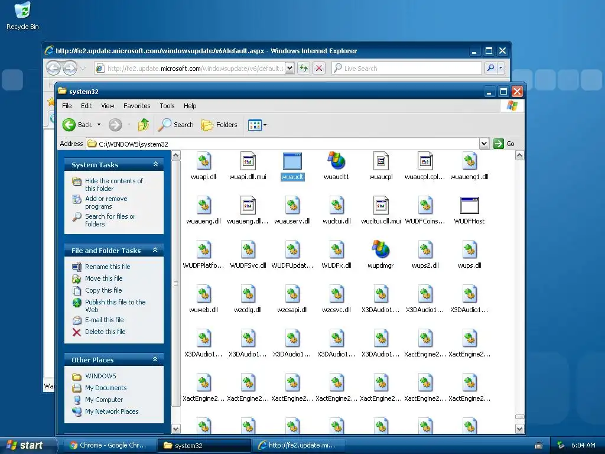Image resolution: width=605 pixels, height=454 pixels.
Task: Open Search in the Explorer toolbar
Action: click(176, 125)
